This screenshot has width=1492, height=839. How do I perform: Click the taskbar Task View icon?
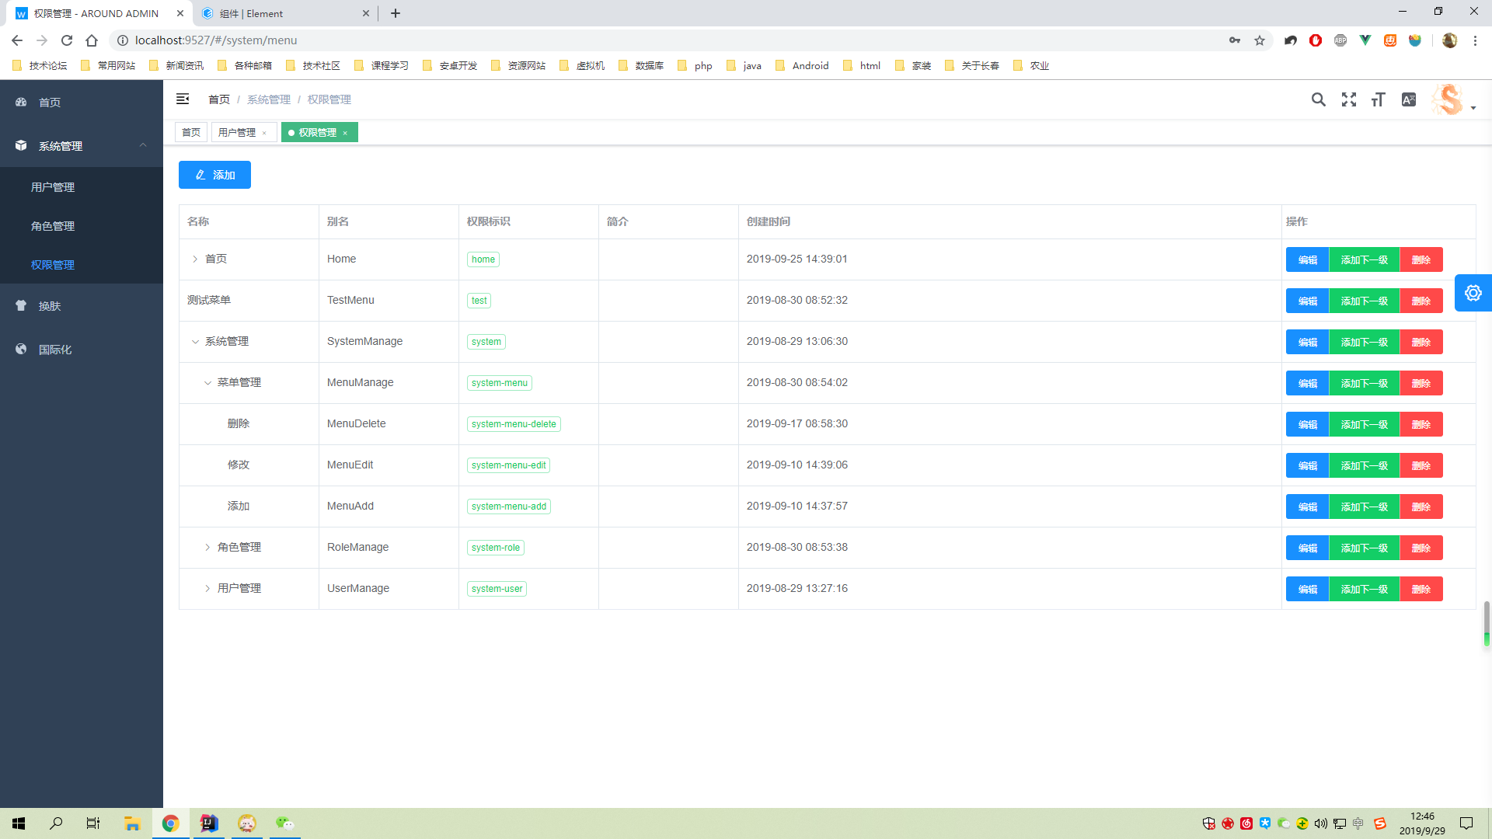pyautogui.click(x=93, y=823)
